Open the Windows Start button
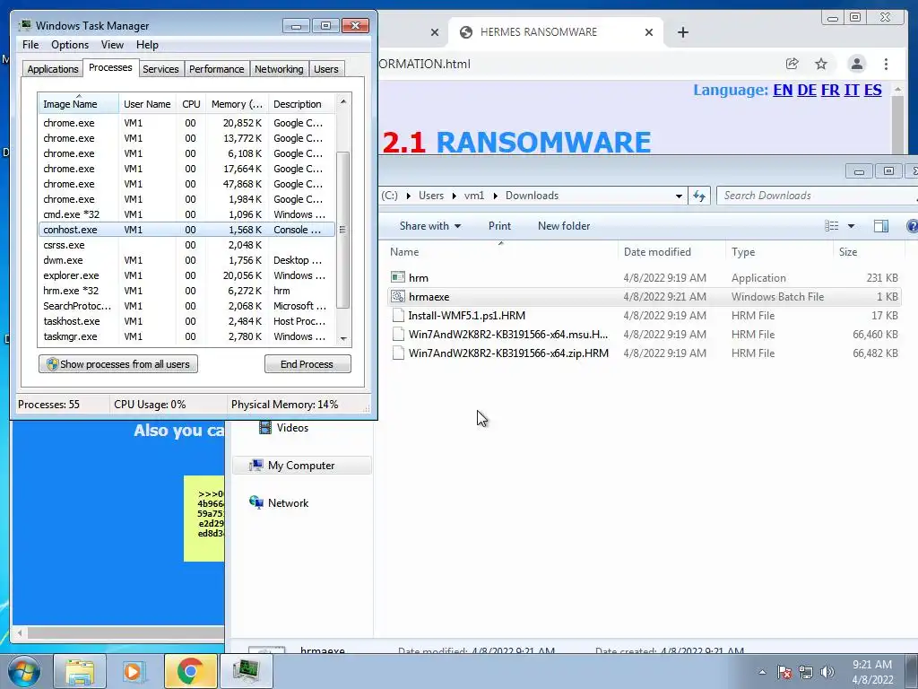The width and height of the screenshot is (918, 689). [x=23, y=671]
